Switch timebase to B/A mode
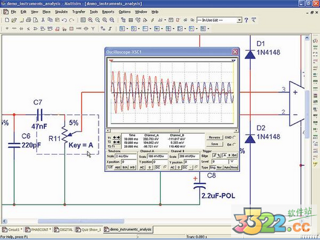The image size is (320, 240). point(124,168)
